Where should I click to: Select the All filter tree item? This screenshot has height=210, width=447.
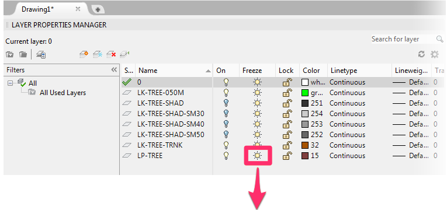[33, 83]
